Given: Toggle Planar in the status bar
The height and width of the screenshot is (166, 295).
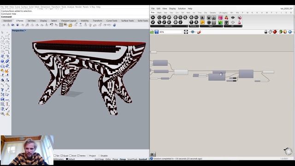Looking at the screenshot, I should tap(115, 159).
